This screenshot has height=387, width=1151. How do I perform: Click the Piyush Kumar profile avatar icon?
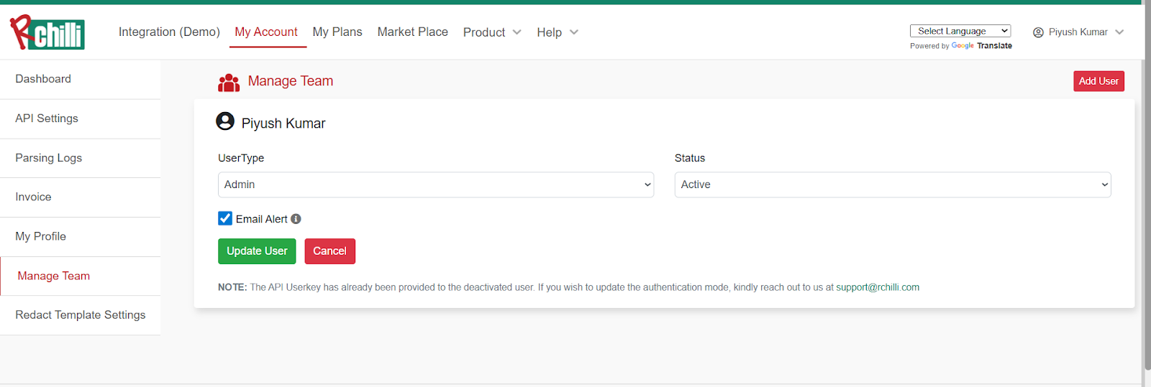point(225,121)
